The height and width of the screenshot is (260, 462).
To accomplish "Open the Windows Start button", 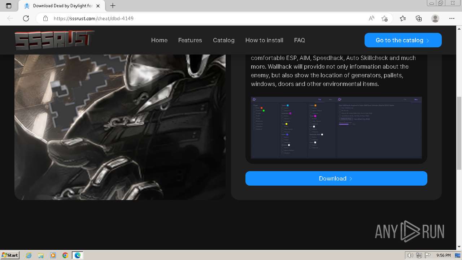I will pos(10,255).
